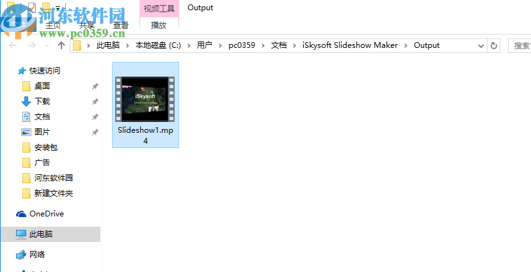Navigate to pc0359 breadcrumb

(x=242, y=45)
